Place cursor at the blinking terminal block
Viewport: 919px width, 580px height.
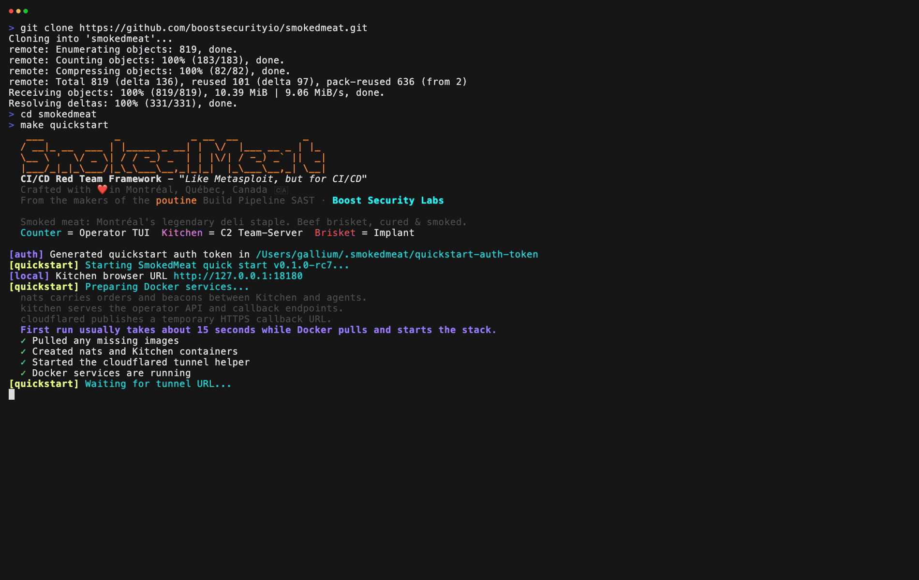[12, 394]
